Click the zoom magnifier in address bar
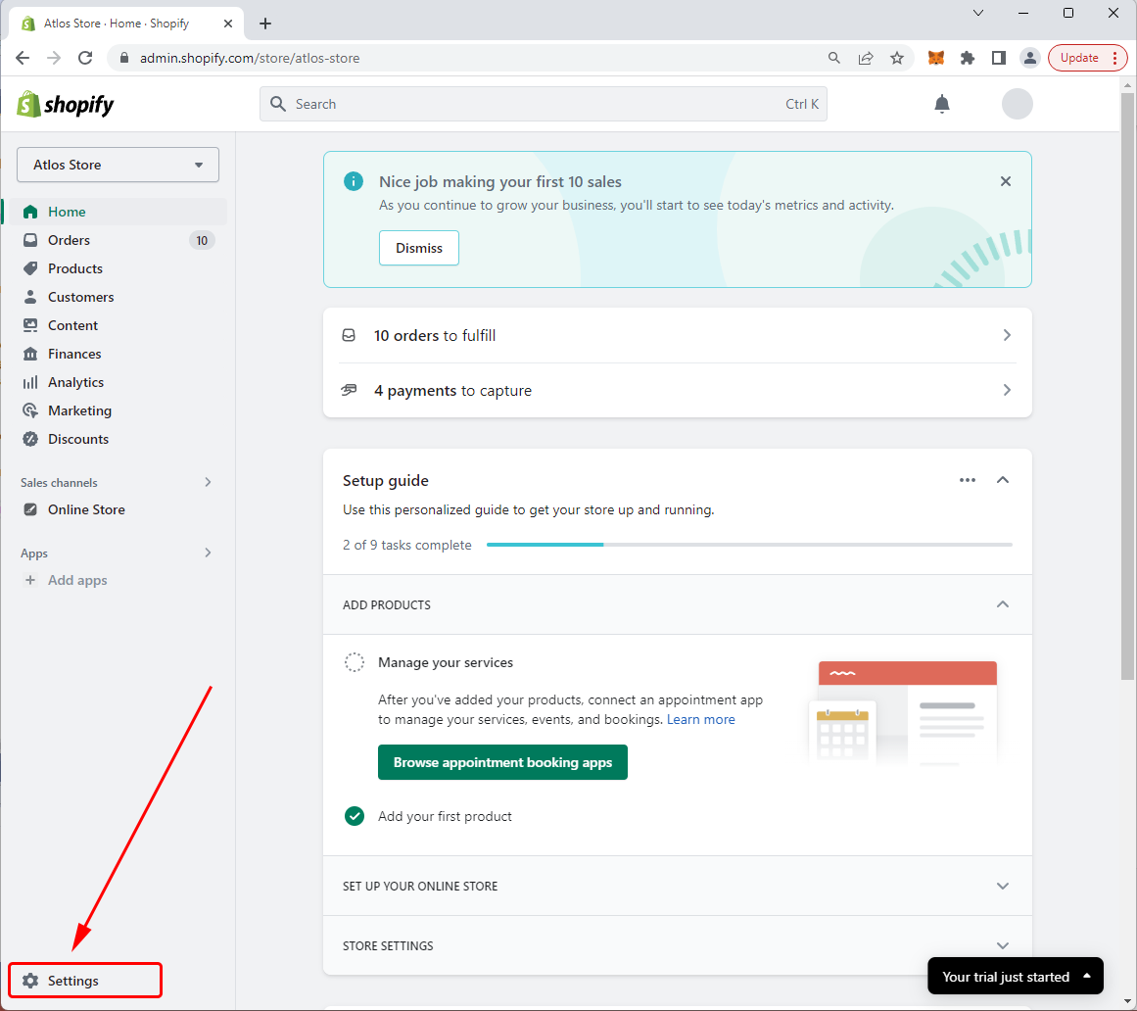 click(x=833, y=58)
